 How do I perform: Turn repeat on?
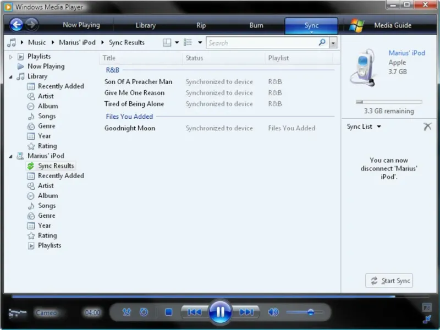point(144,312)
